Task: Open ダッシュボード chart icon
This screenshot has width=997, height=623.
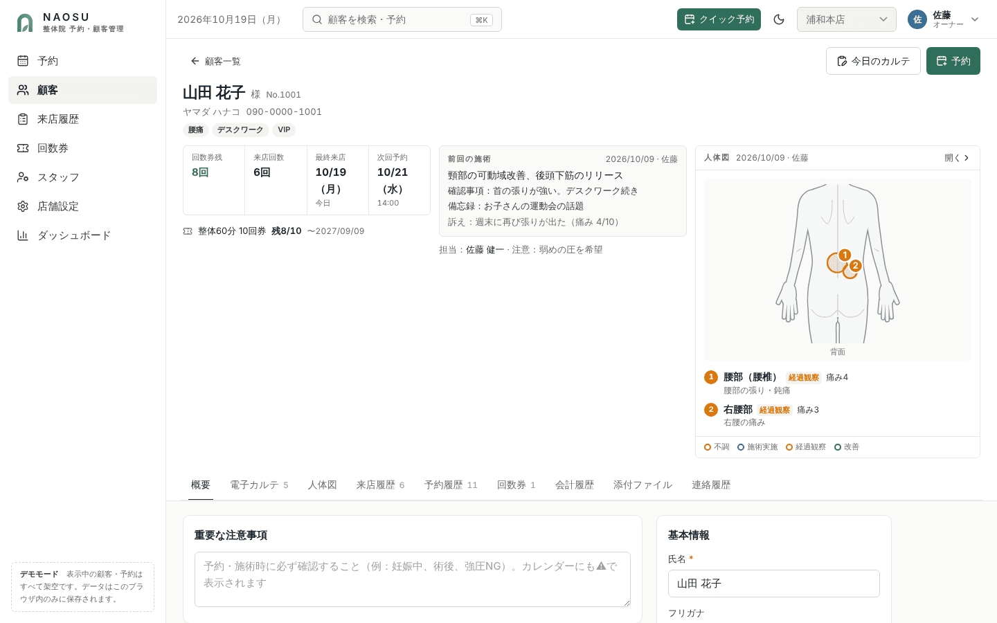Action: point(23,235)
